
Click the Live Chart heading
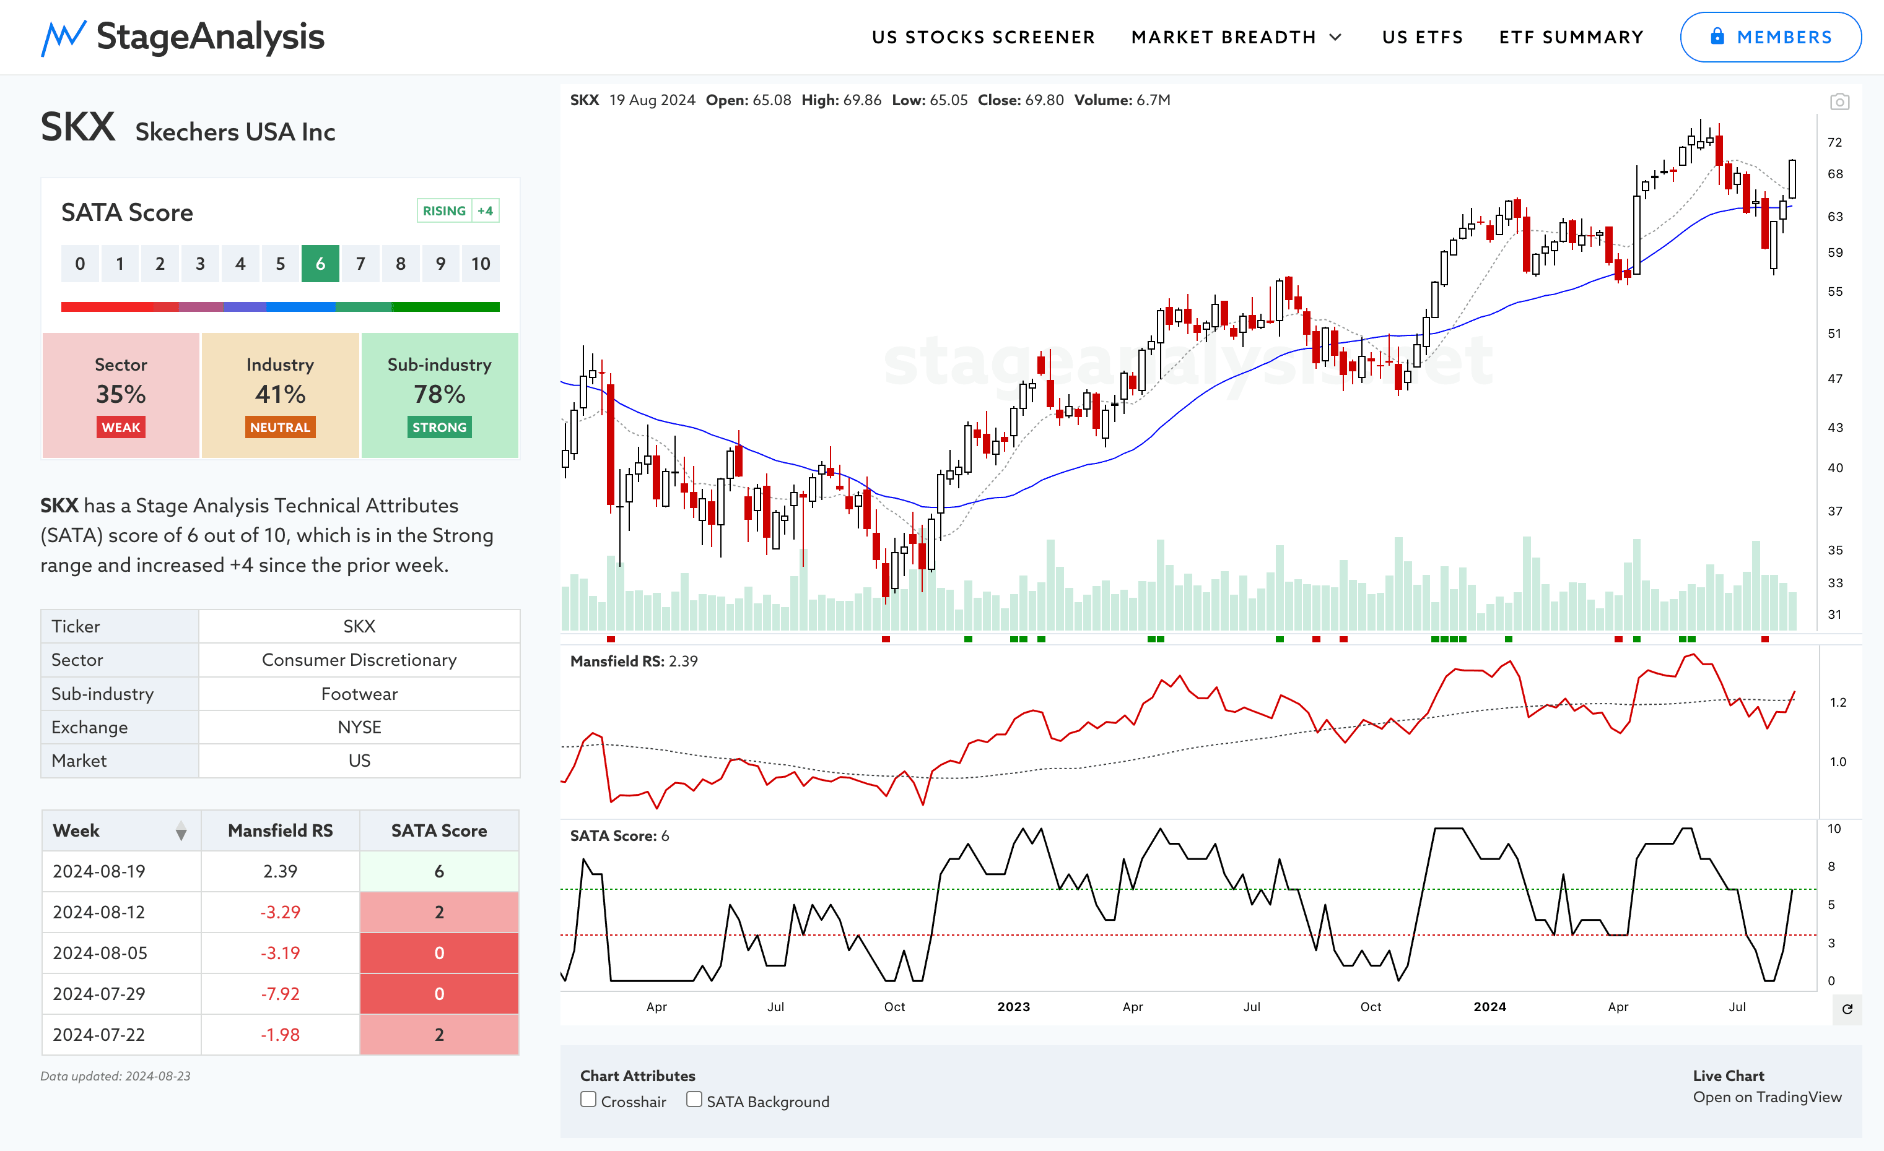coord(1729,1076)
